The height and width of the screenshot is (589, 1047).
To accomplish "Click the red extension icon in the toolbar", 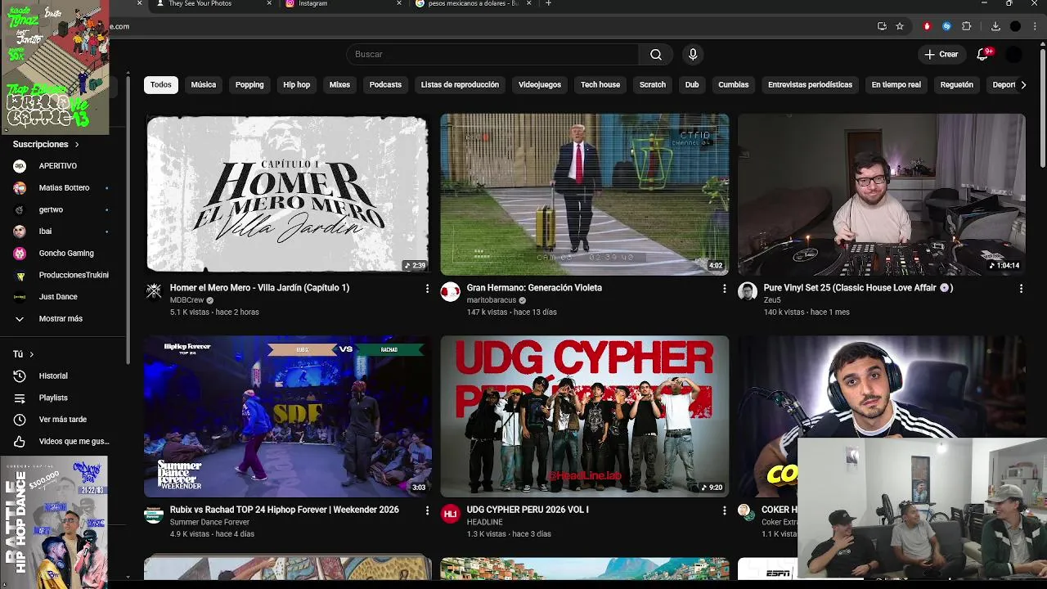I will (x=927, y=26).
